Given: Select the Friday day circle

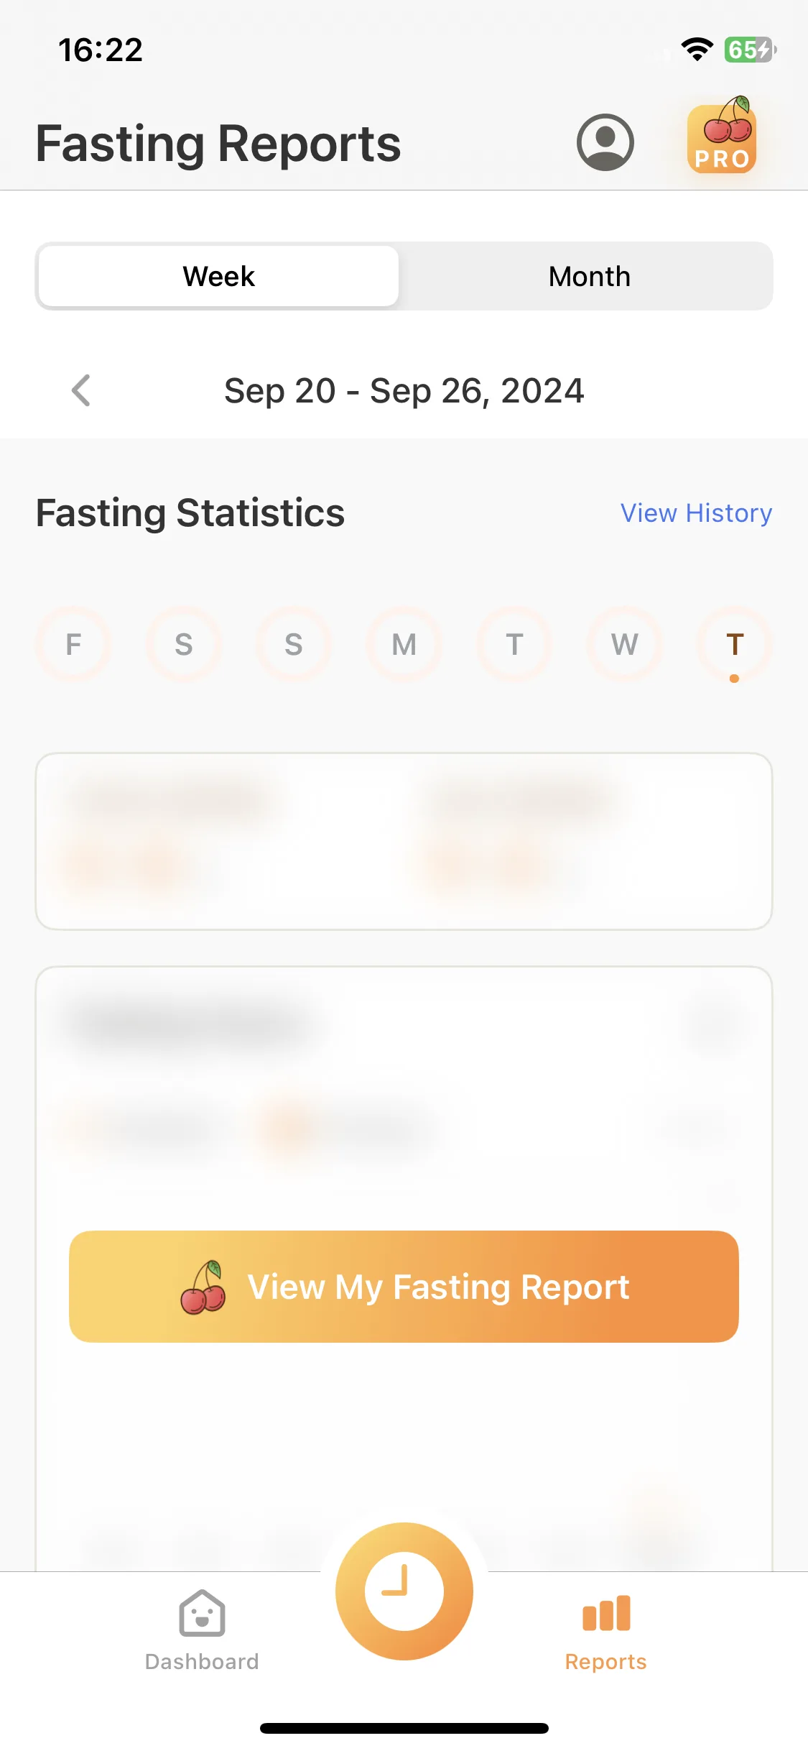Looking at the screenshot, I should 73,644.
